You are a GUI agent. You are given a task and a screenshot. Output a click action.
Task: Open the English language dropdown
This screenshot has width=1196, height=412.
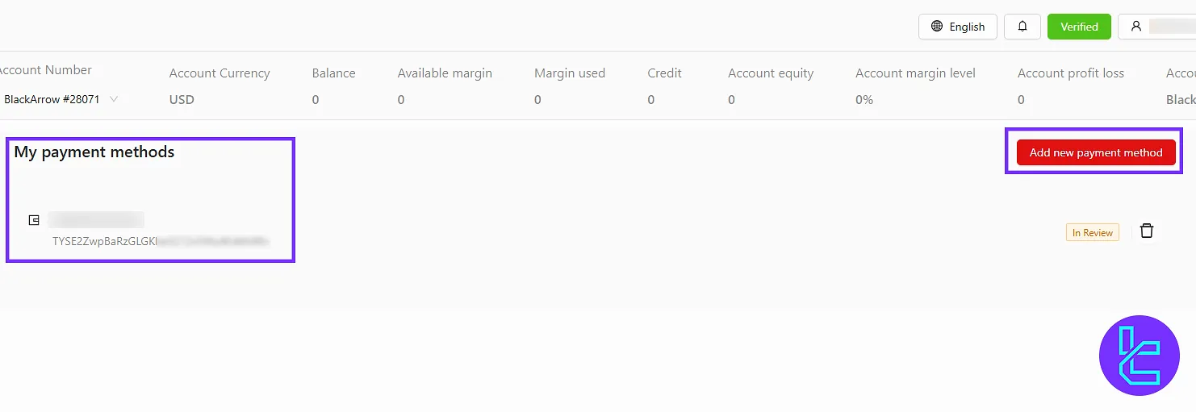(957, 27)
